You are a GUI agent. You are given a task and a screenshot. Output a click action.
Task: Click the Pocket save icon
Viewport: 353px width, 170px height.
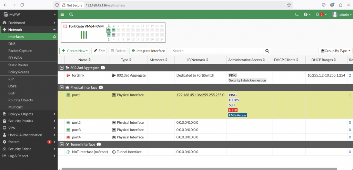pos(323,5)
